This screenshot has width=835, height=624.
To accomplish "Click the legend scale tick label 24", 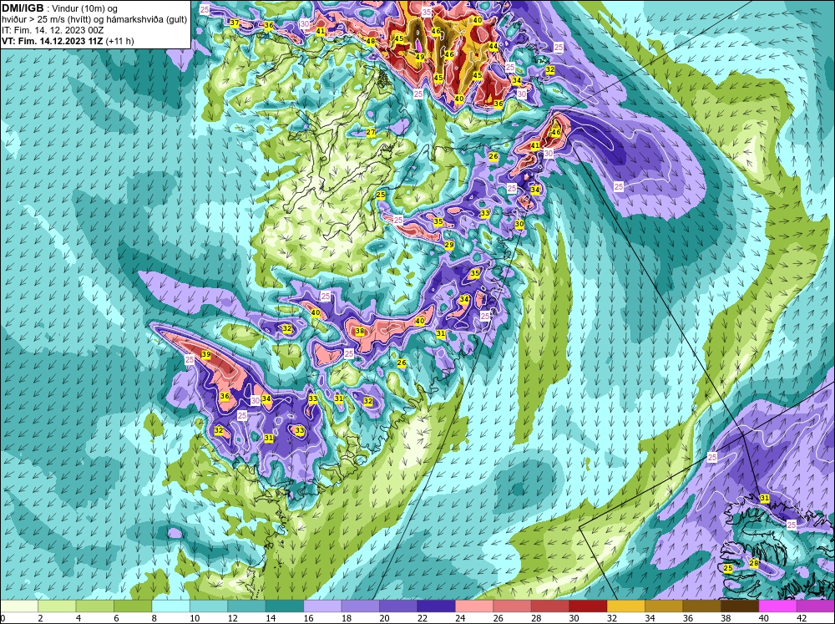I will 460,618.
